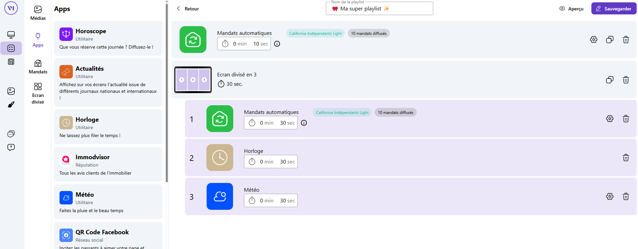Delete the Ecran divisé en 3 item
The width and height of the screenshot is (638, 249).
click(x=626, y=80)
